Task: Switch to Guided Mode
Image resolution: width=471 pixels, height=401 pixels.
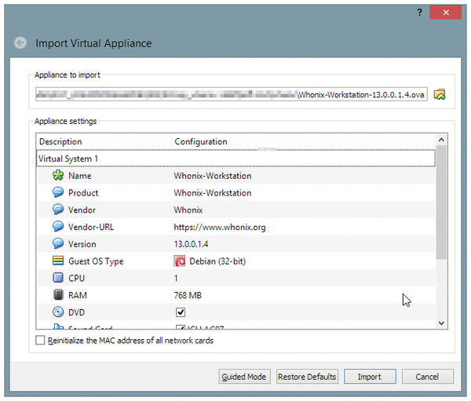Action: (x=244, y=377)
